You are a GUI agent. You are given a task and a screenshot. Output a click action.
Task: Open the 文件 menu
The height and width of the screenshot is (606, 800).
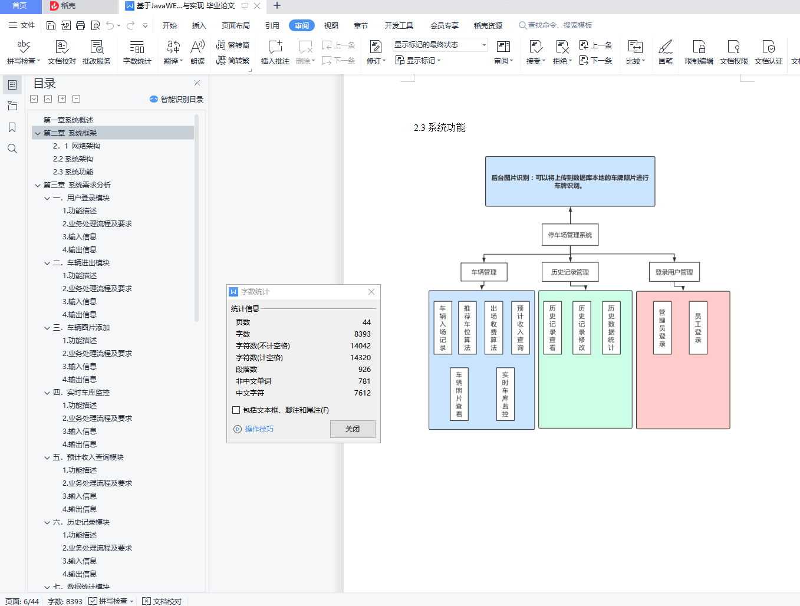22,25
